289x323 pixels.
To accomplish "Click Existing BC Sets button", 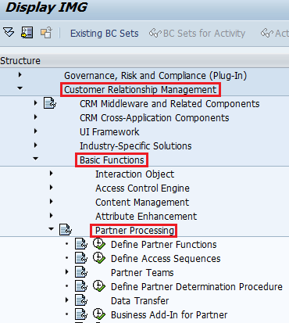I will click(x=105, y=34).
